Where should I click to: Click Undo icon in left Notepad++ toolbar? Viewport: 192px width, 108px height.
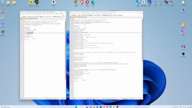(x=37, y=17)
